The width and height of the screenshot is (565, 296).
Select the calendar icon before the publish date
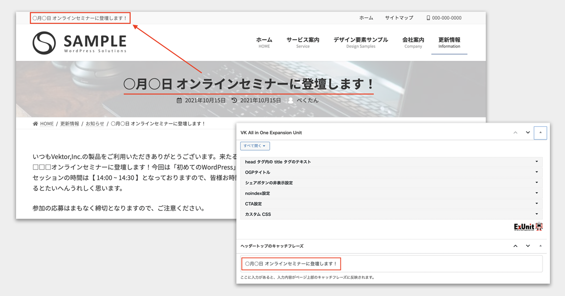[180, 100]
